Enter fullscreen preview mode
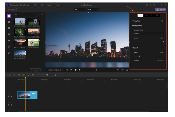This screenshot has height=117, width=175. tap(127, 70)
